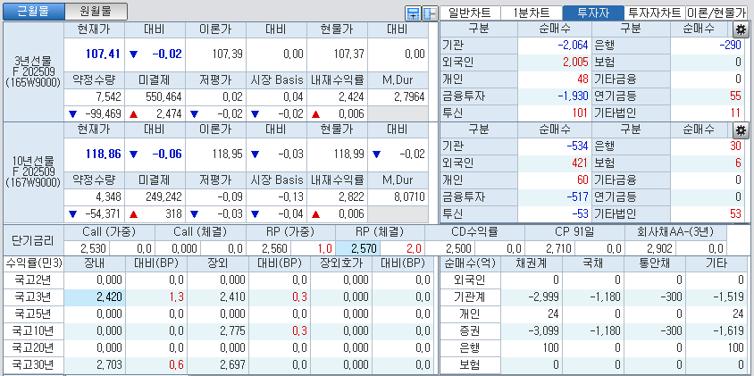Click the horizontal-split layout icon
Image resolution: width=754 pixels, height=376 pixels.
[x=413, y=13]
